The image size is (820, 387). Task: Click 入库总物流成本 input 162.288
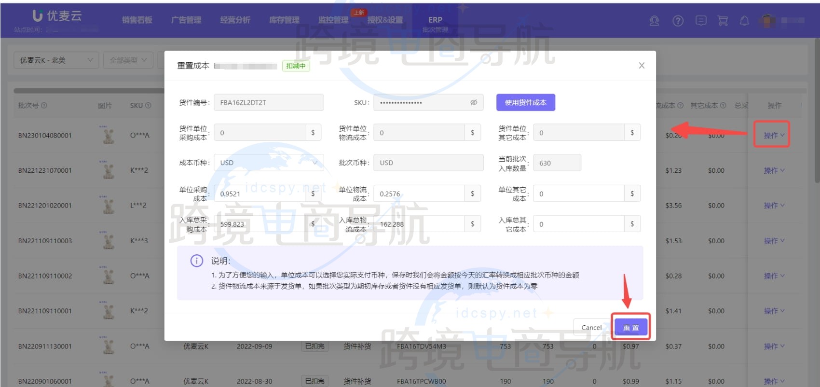click(x=419, y=224)
